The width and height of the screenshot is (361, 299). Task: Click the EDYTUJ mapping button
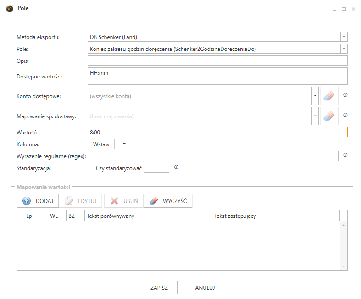[x=80, y=201]
